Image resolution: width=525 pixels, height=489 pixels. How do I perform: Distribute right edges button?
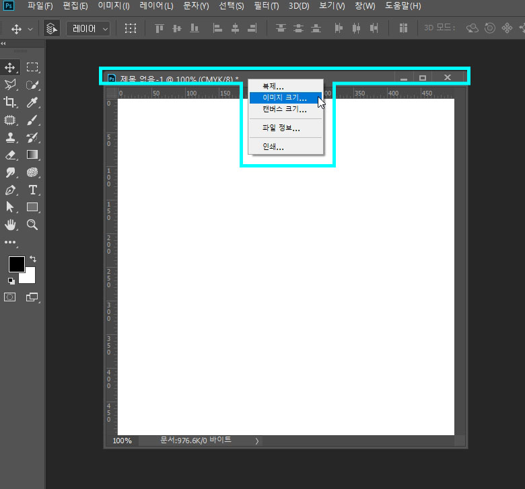click(374, 28)
